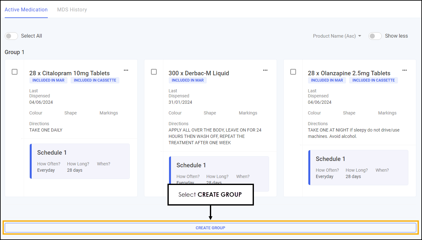Click Olanzapine's INCLUDED IN CASSETTE badge
422x240 pixels.
click(374, 80)
